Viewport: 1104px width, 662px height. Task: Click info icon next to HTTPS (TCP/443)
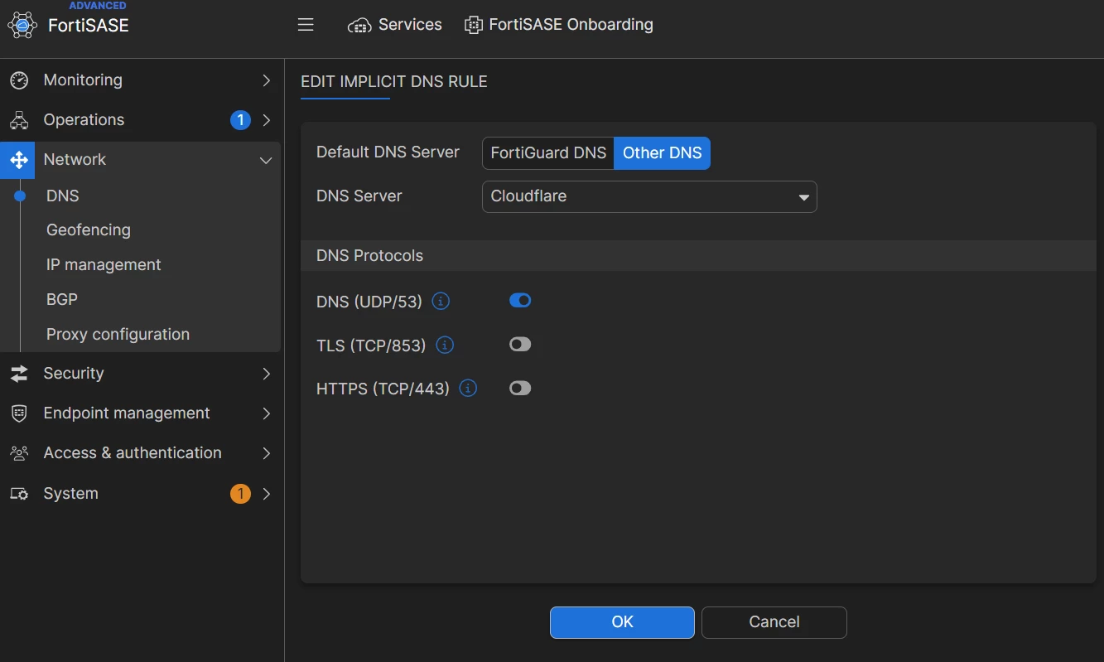[x=468, y=388]
